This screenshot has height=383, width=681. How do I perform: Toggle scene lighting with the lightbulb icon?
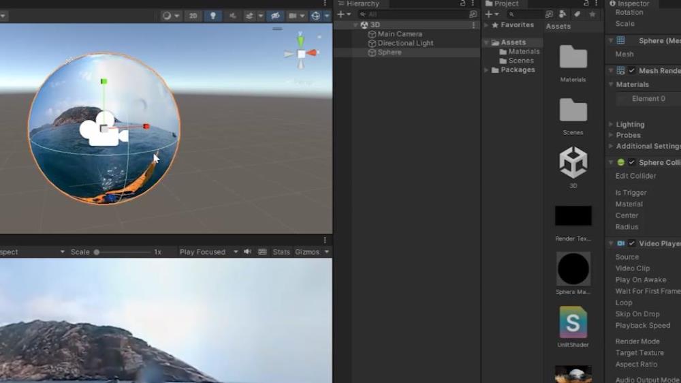(212, 16)
